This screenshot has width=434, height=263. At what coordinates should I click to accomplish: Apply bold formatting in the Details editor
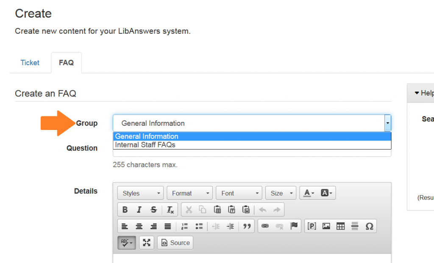click(125, 209)
